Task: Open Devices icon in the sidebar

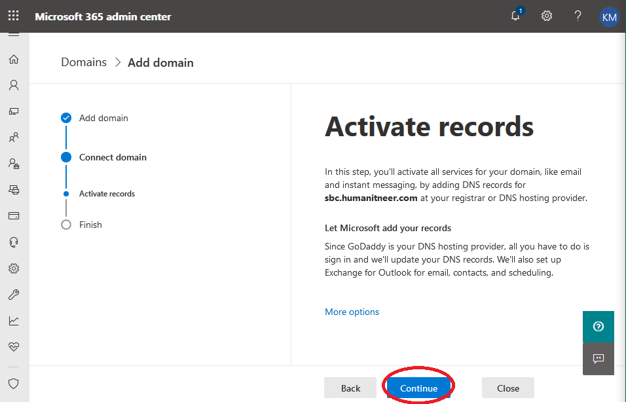Action: 14,111
